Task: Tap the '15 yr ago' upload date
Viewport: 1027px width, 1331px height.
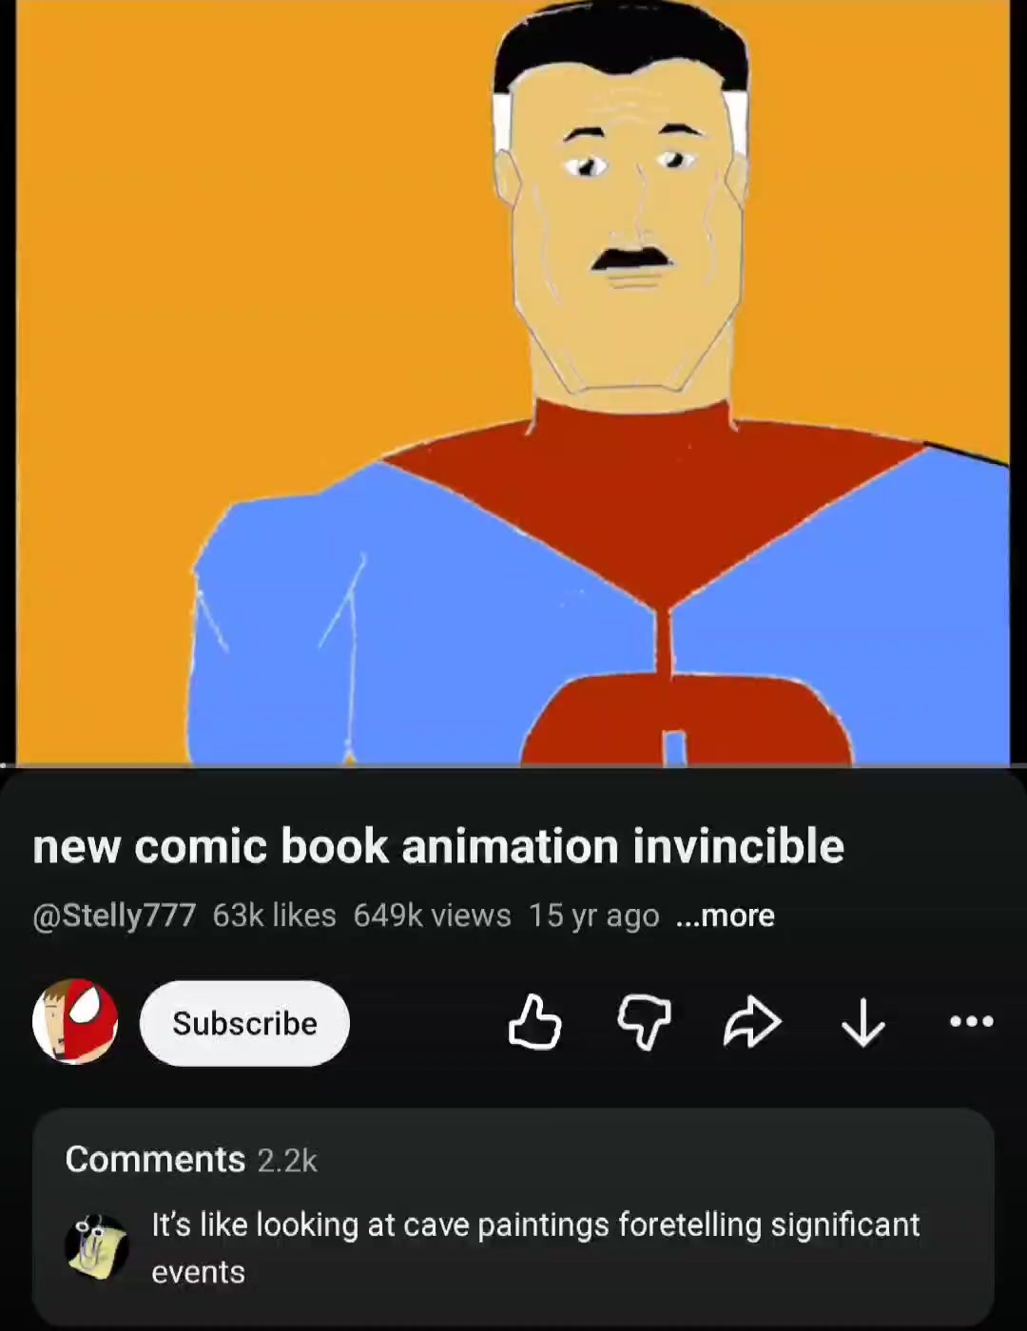Action: 593,916
